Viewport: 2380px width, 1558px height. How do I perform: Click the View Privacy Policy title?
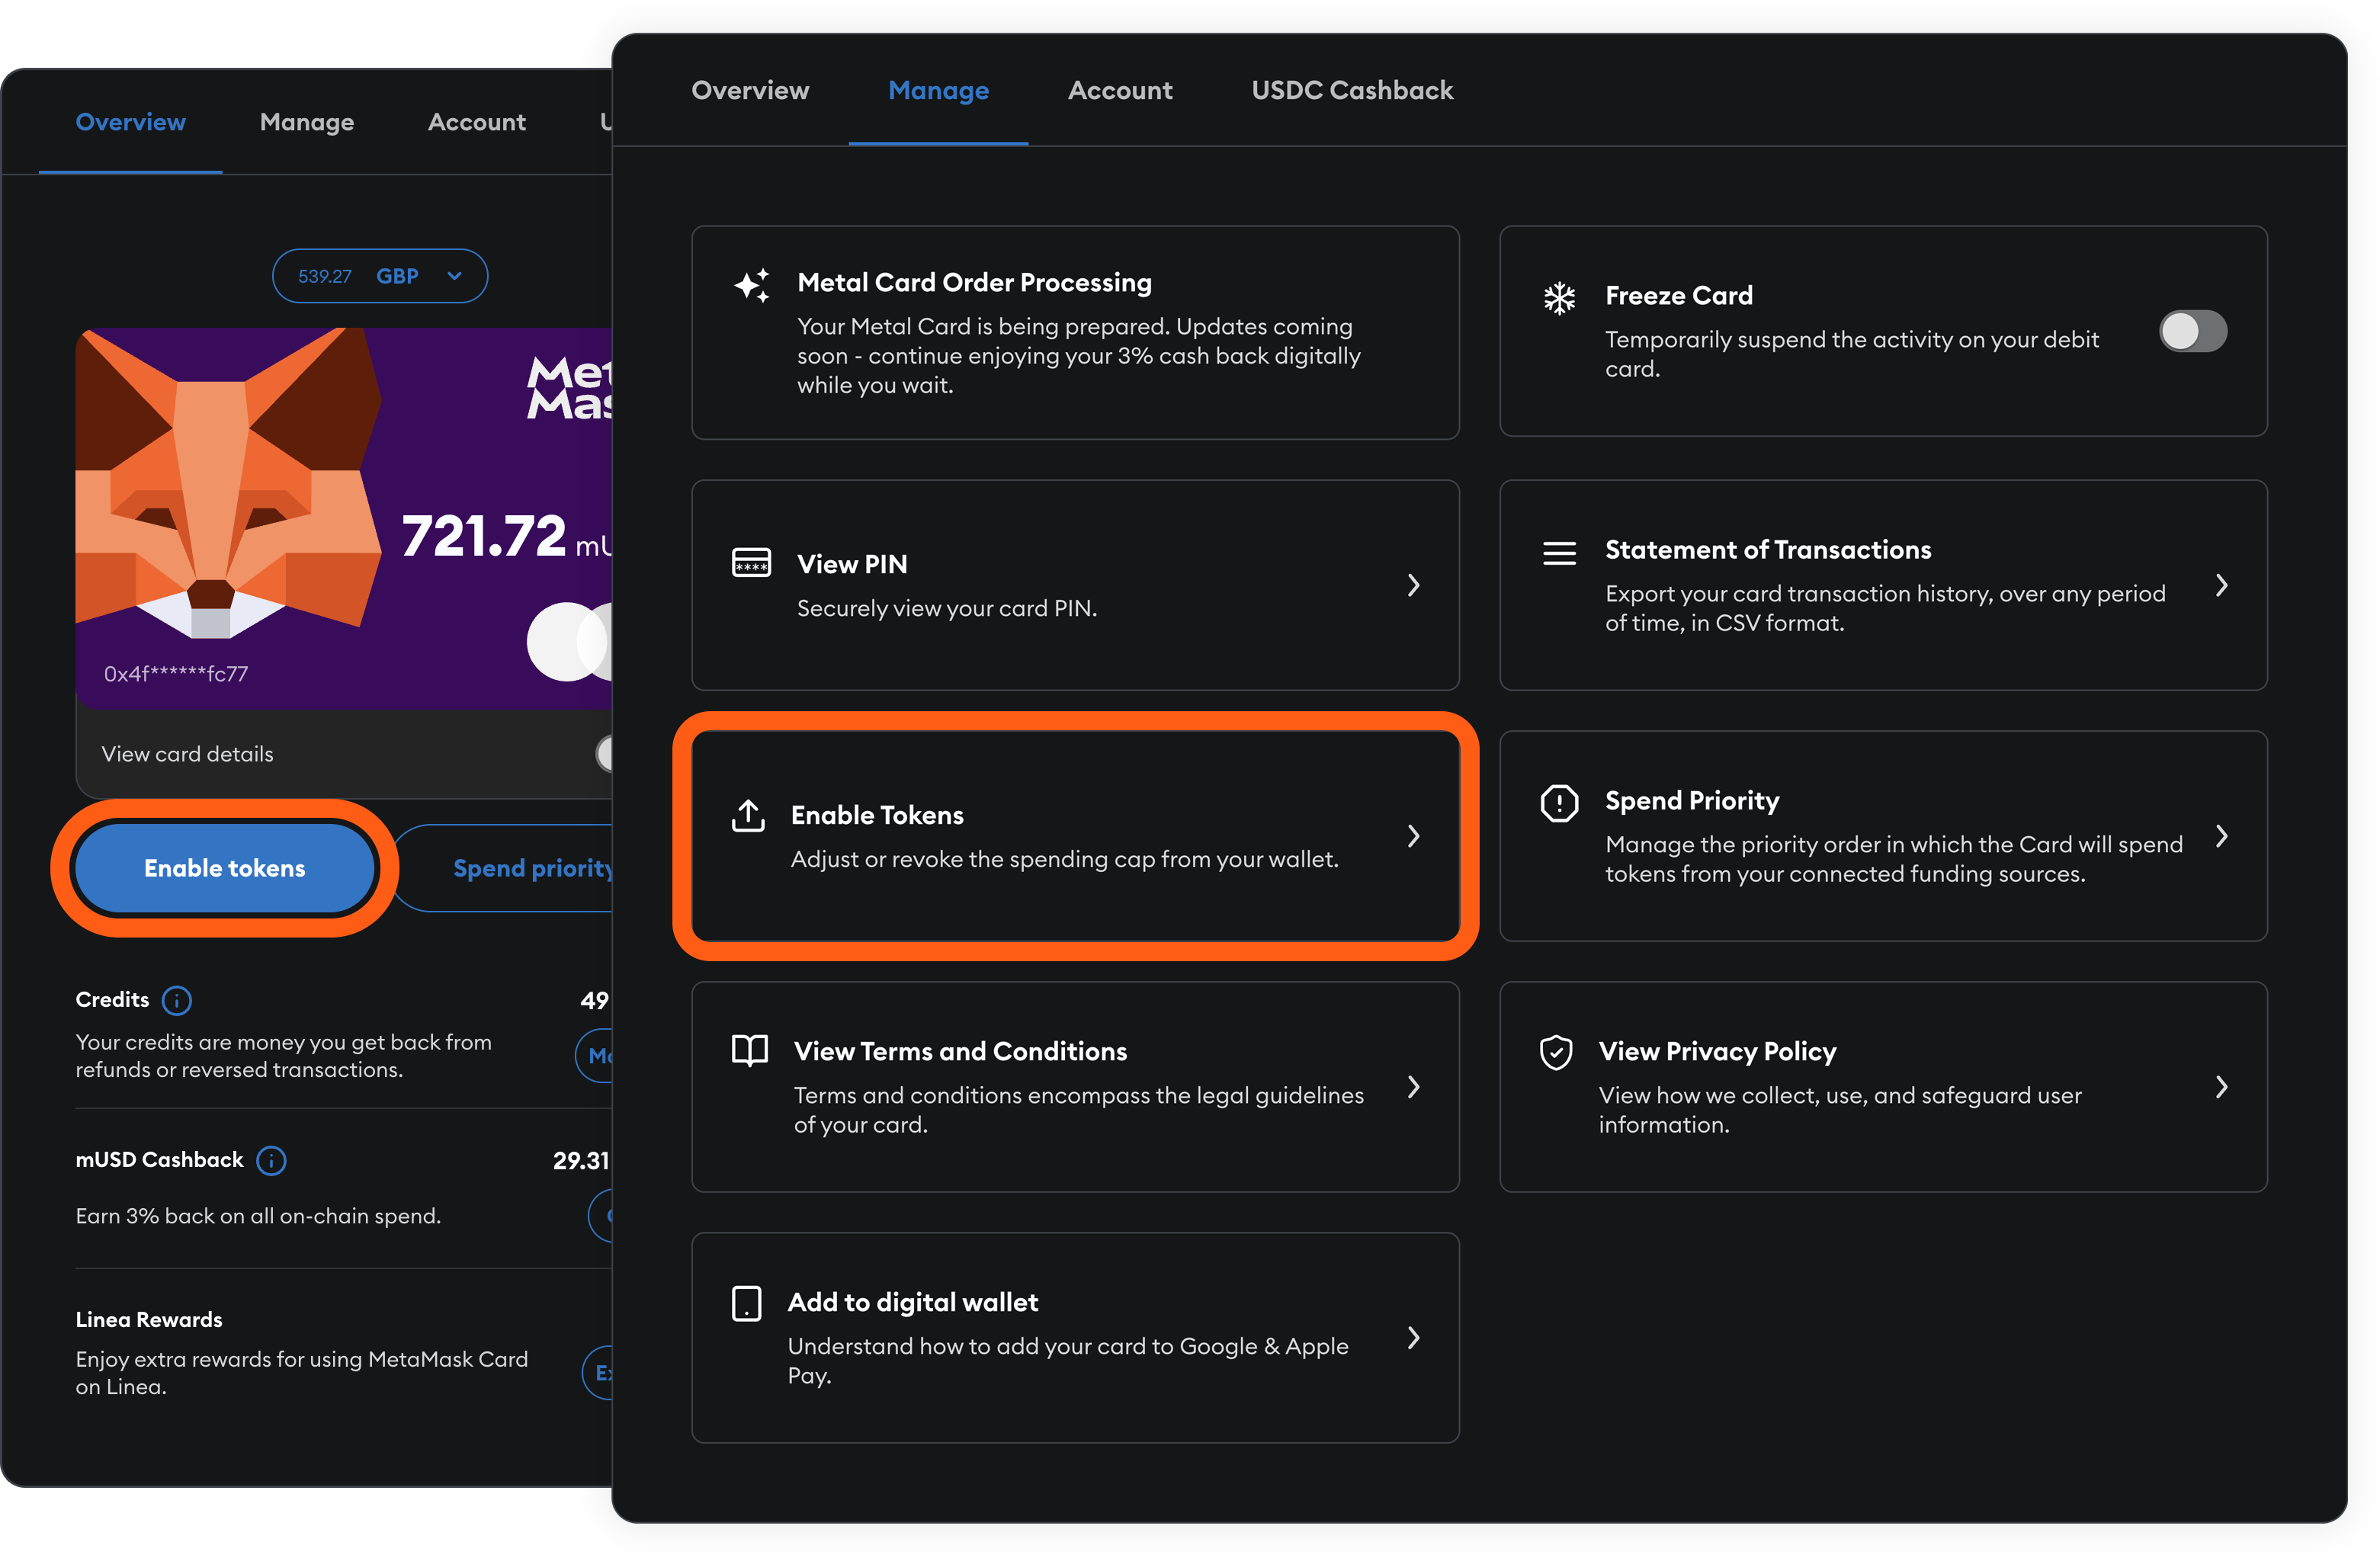pos(1717,1052)
